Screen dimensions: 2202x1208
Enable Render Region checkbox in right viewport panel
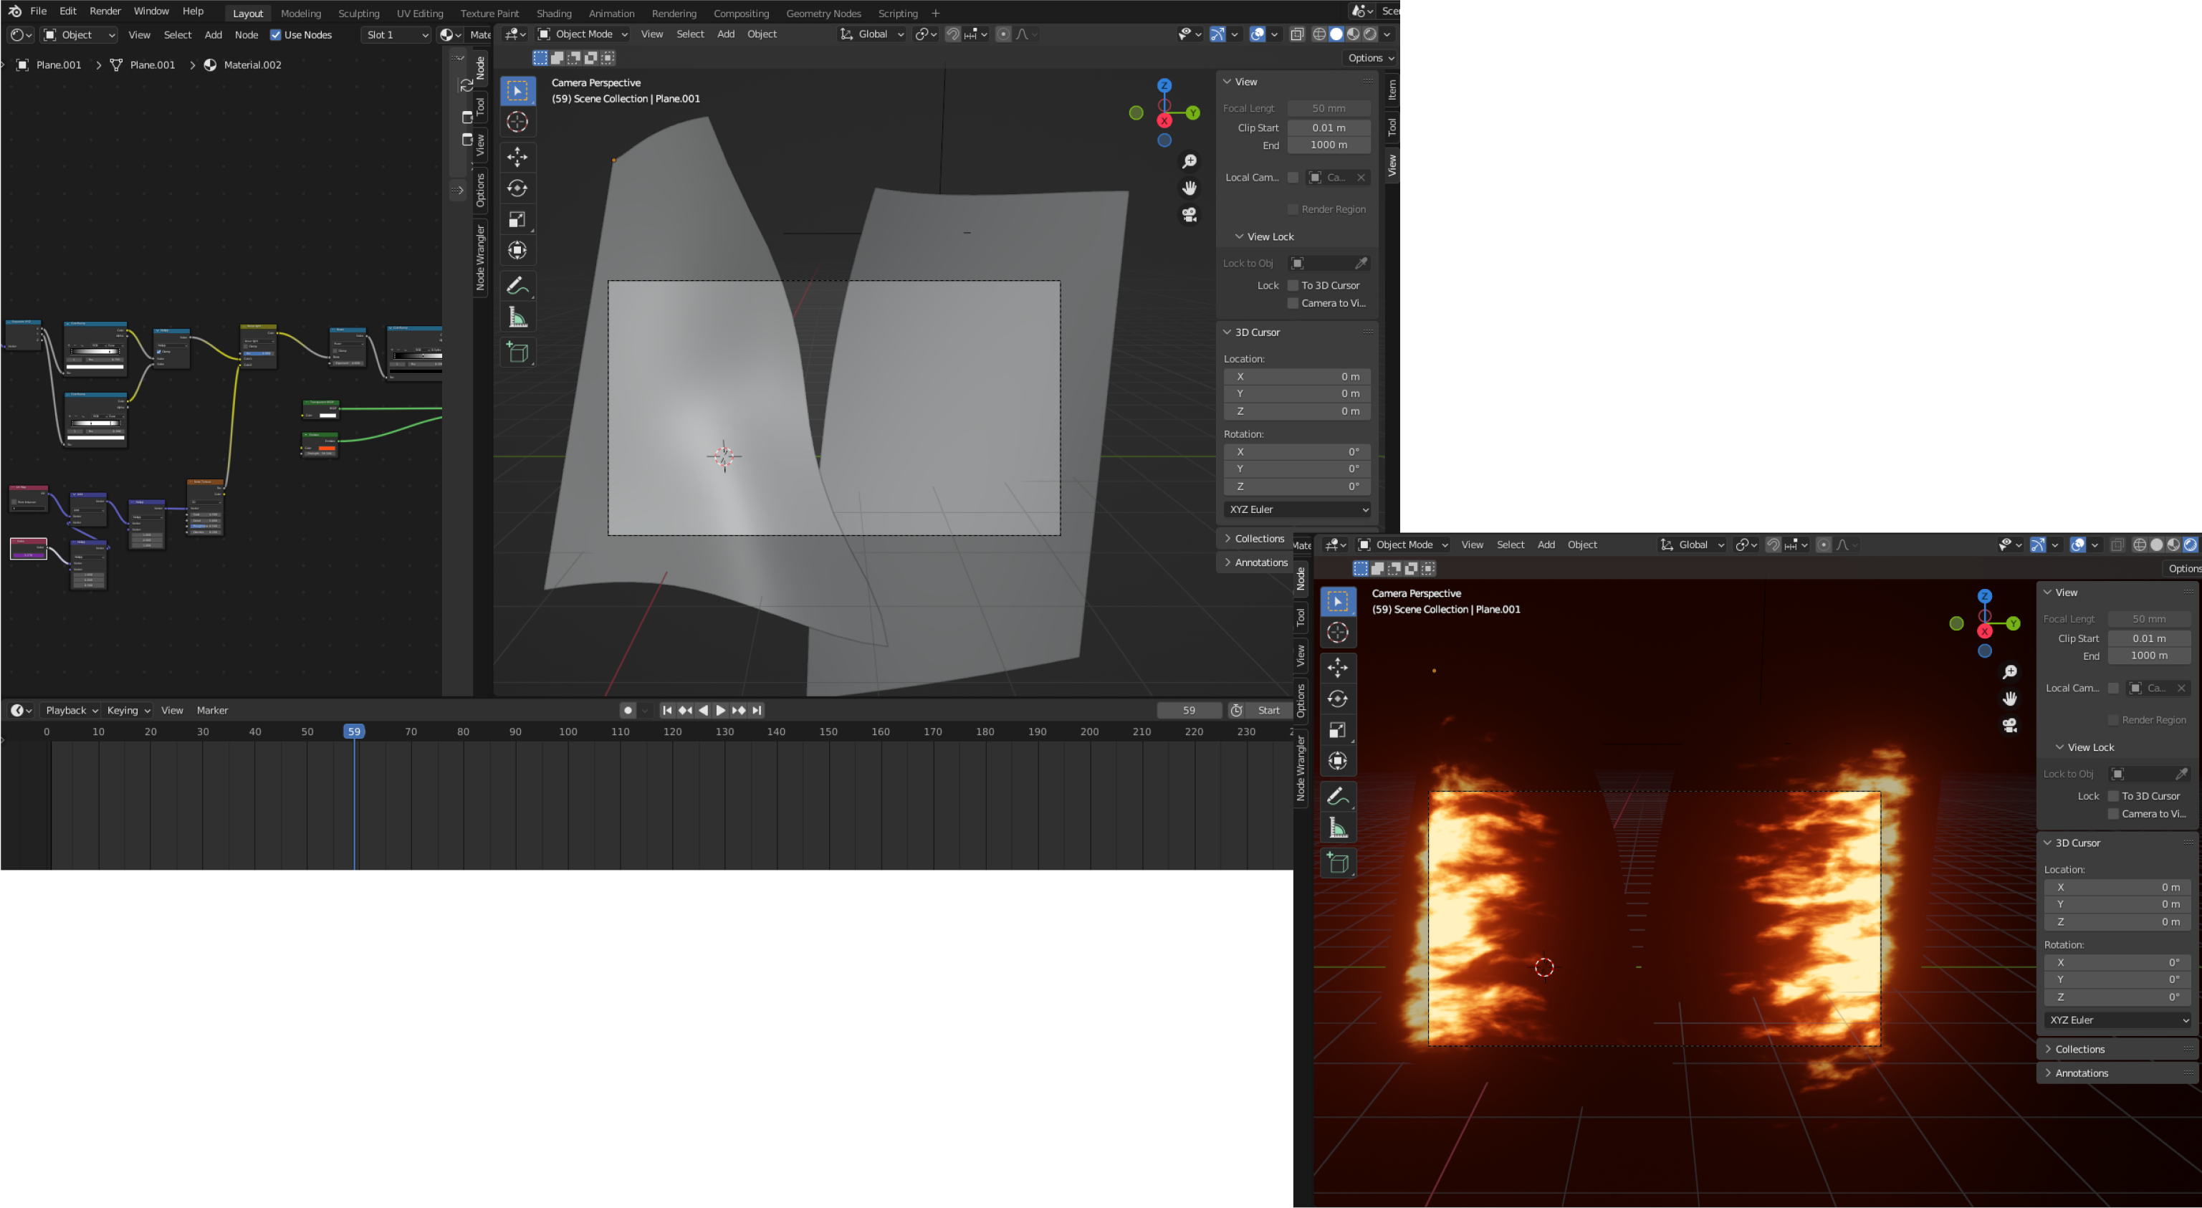click(2113, 720)
